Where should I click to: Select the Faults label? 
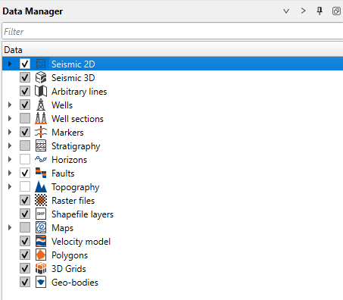click(63, 173)
